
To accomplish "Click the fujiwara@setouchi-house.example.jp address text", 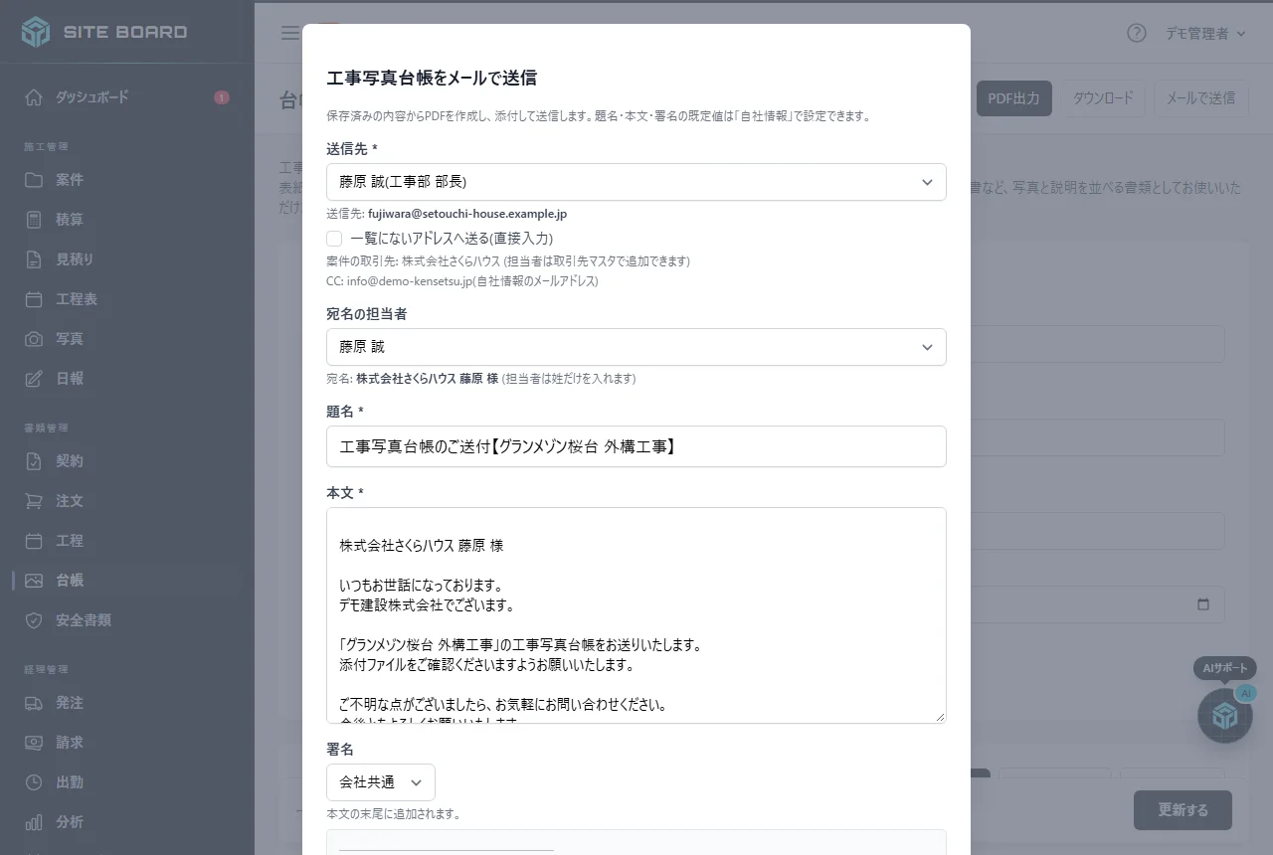I will pos(467,214).
